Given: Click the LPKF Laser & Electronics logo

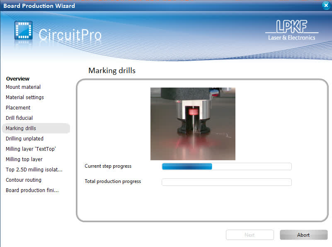Looking at the screenshot, I should [292, 30].
